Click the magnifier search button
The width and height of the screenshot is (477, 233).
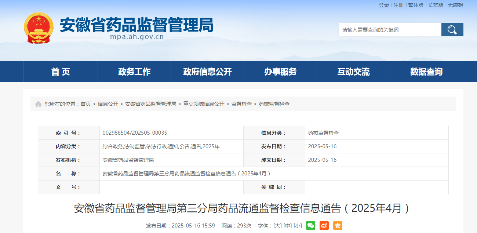pyautogui.click(x=452, y=30)
